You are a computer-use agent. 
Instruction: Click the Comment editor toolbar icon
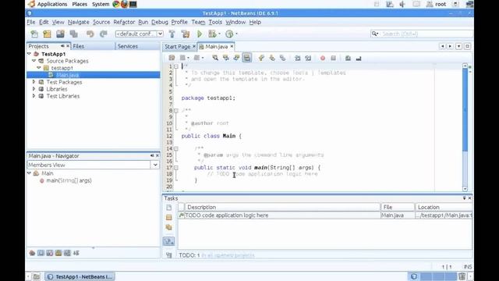point(348,58)
